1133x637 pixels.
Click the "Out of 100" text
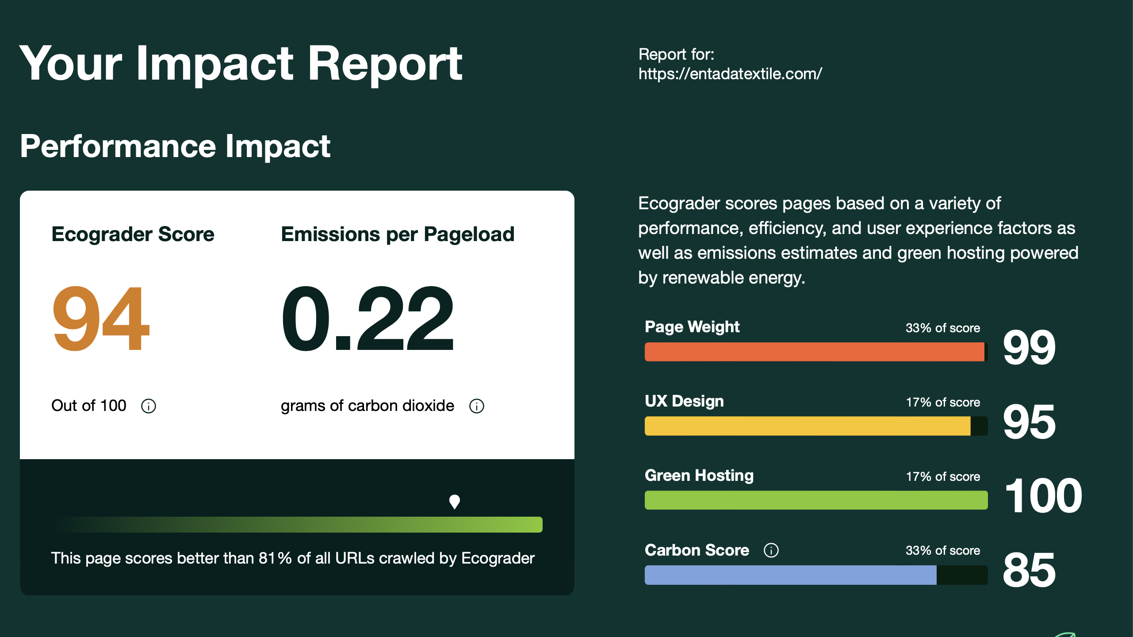[89, 406]
